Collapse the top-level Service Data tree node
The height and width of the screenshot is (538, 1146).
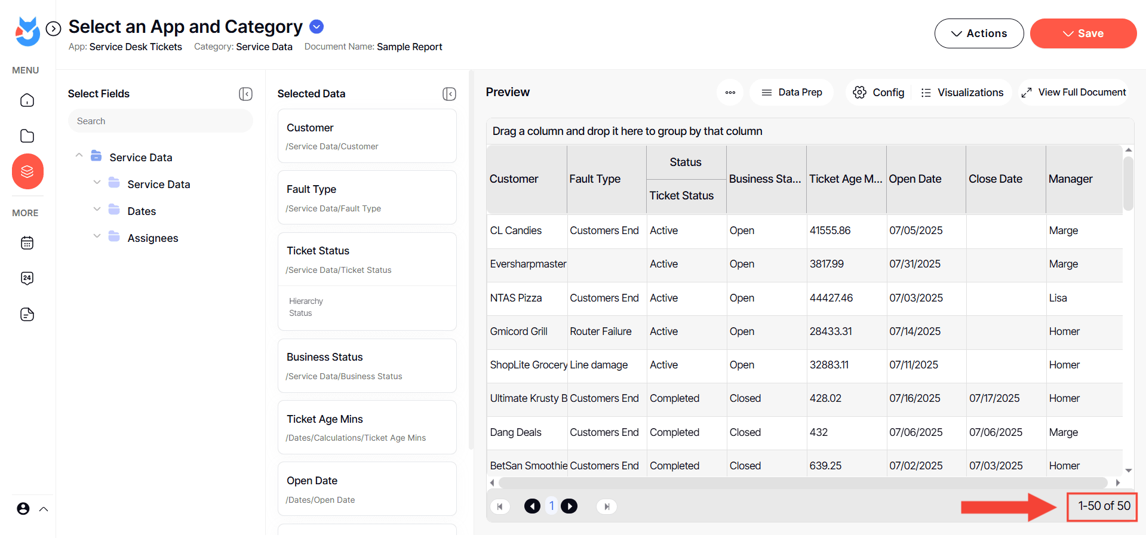(x=79, y=156)
